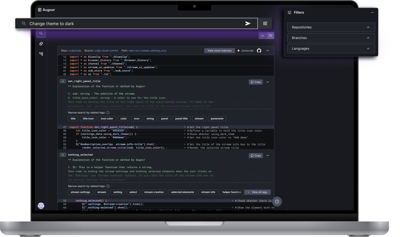Copy the set_right_panel_title explanation
The height and width of the screenshot is (237, 400).
256,82
